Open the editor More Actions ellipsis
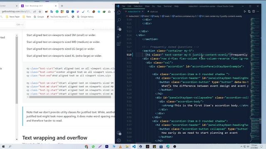266x149 pixels. pos(258,11)
